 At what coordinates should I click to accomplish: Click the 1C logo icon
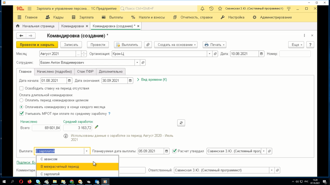pyautogui.click(x=20, y=8)
